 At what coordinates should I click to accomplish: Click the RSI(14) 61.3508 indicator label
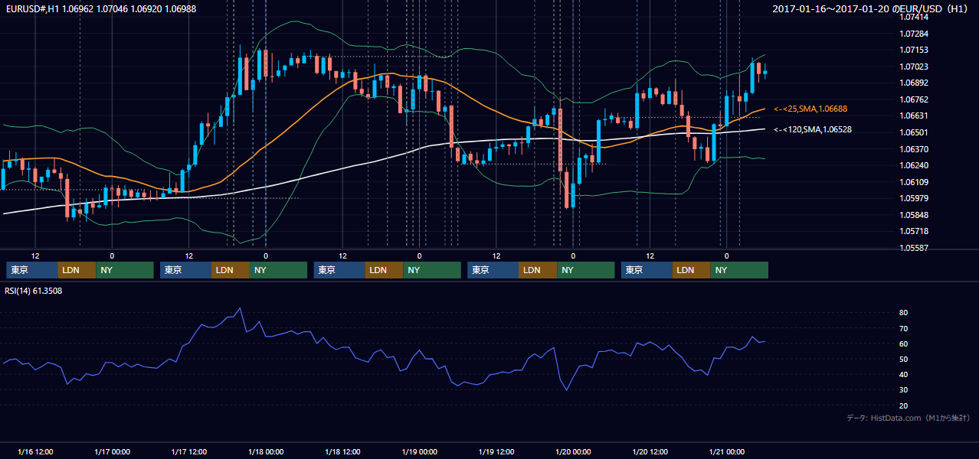34,291
